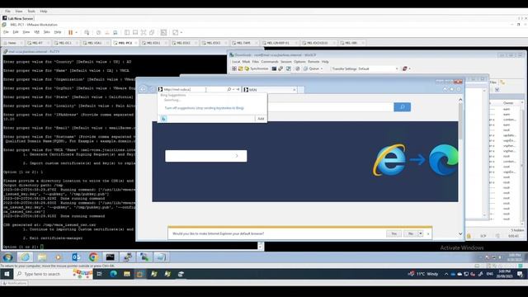This screenshot has height=297, width=528.
Task: Switch to the MEL-DC1 VM tab
Action: [x=65, y=43]
